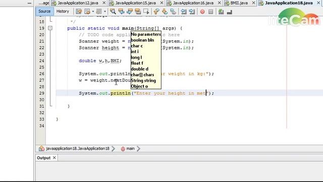Choose 'boolean bln' in the popup
The height and width of the screenshot is (182, 323).
142,40
